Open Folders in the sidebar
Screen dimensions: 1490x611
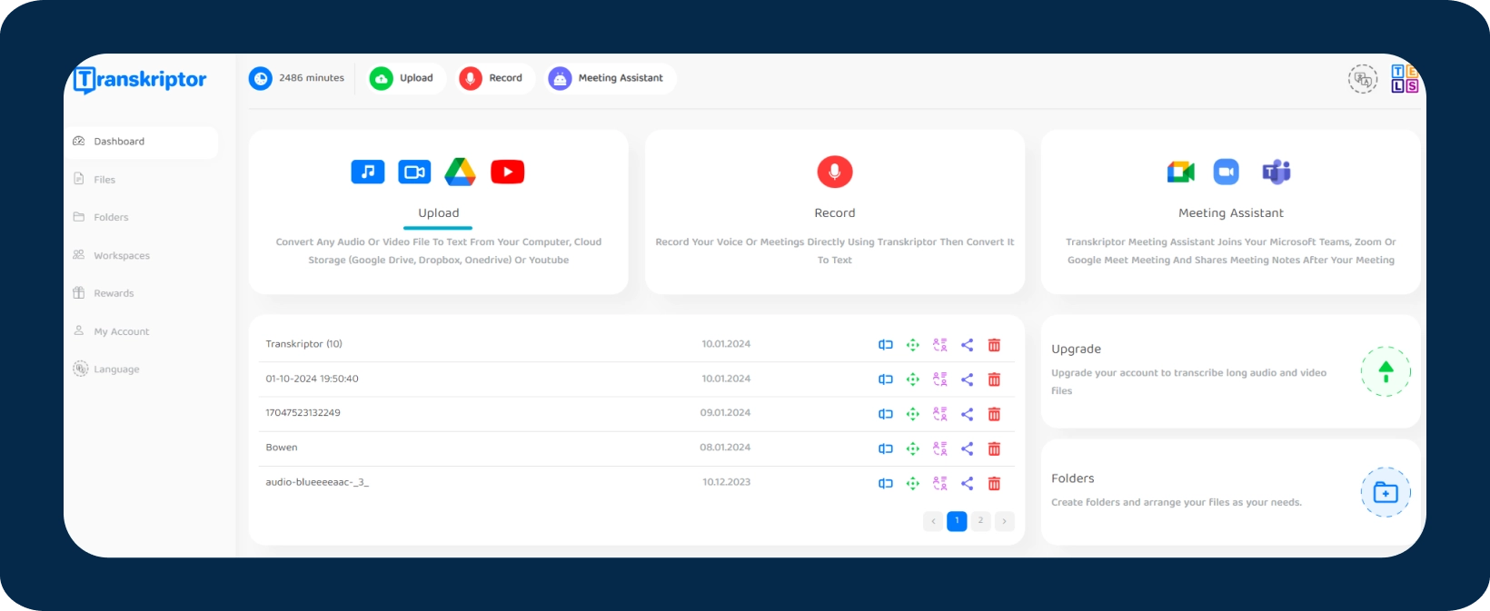tap(101, 218)
